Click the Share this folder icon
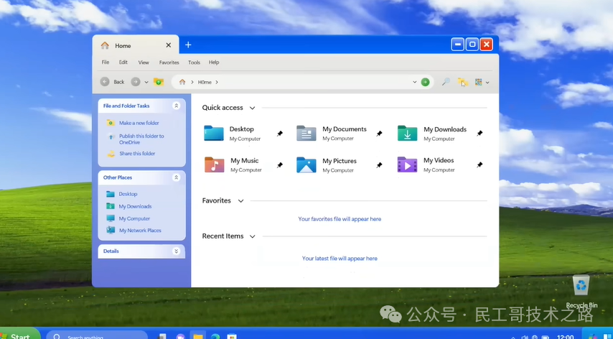Viewport: 613px width, 339px height. click(x=111, y=154)
